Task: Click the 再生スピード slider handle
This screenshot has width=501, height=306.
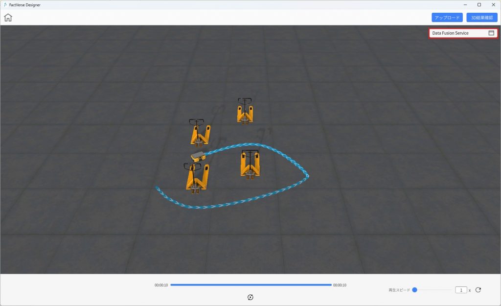Action: [414, 290]
